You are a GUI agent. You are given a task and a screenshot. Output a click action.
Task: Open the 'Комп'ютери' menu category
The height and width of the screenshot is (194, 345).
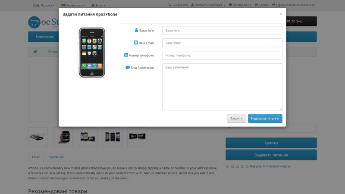click(45, 37)
